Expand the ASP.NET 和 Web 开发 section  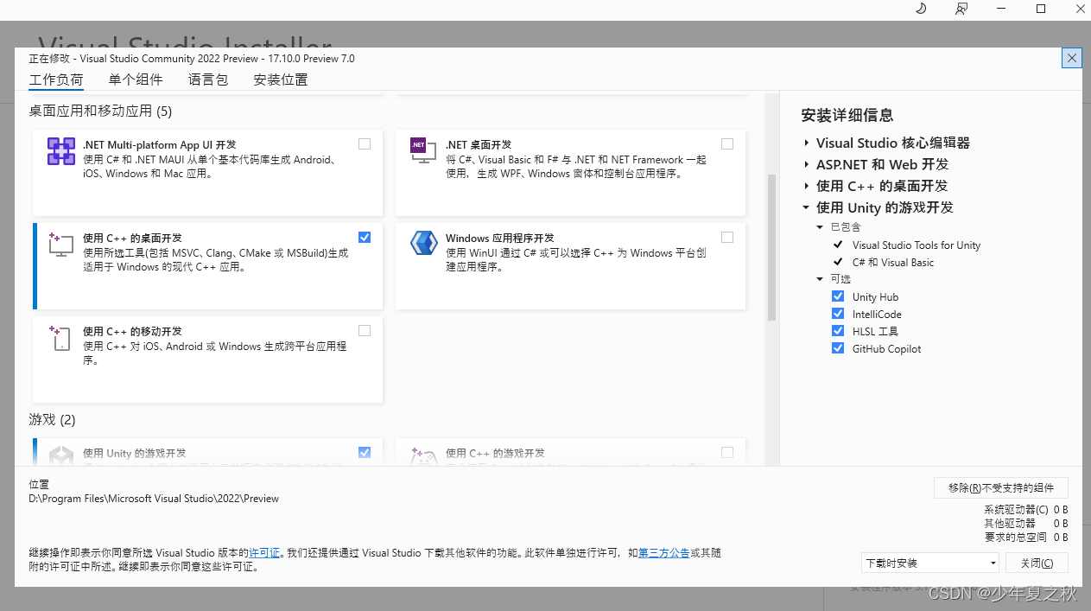(805, 164)
